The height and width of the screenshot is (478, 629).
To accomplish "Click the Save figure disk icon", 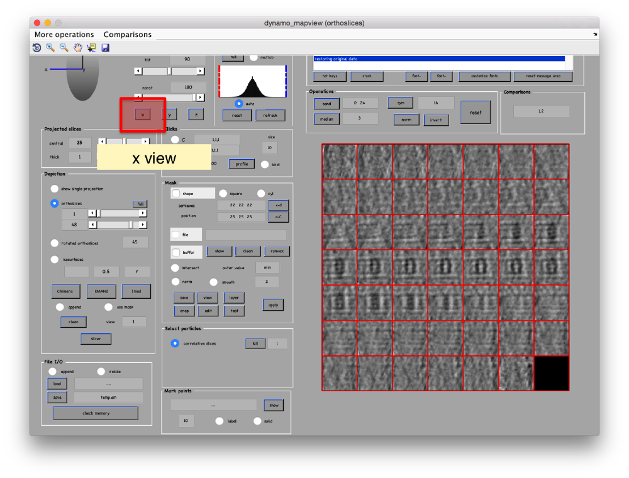I will click(105, 48).
